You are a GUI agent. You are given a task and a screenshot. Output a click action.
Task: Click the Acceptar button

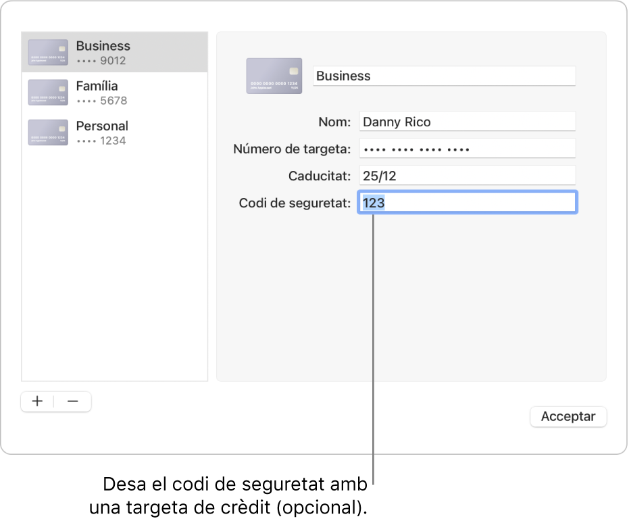[x=568, y=417]
